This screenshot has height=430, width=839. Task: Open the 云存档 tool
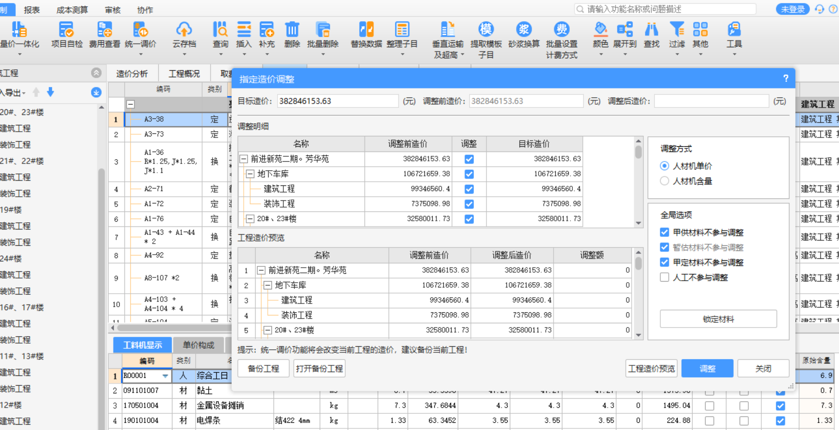[x=184, y=35]
